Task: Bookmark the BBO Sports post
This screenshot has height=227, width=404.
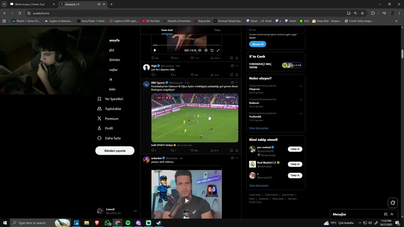Action: point(231,151)
